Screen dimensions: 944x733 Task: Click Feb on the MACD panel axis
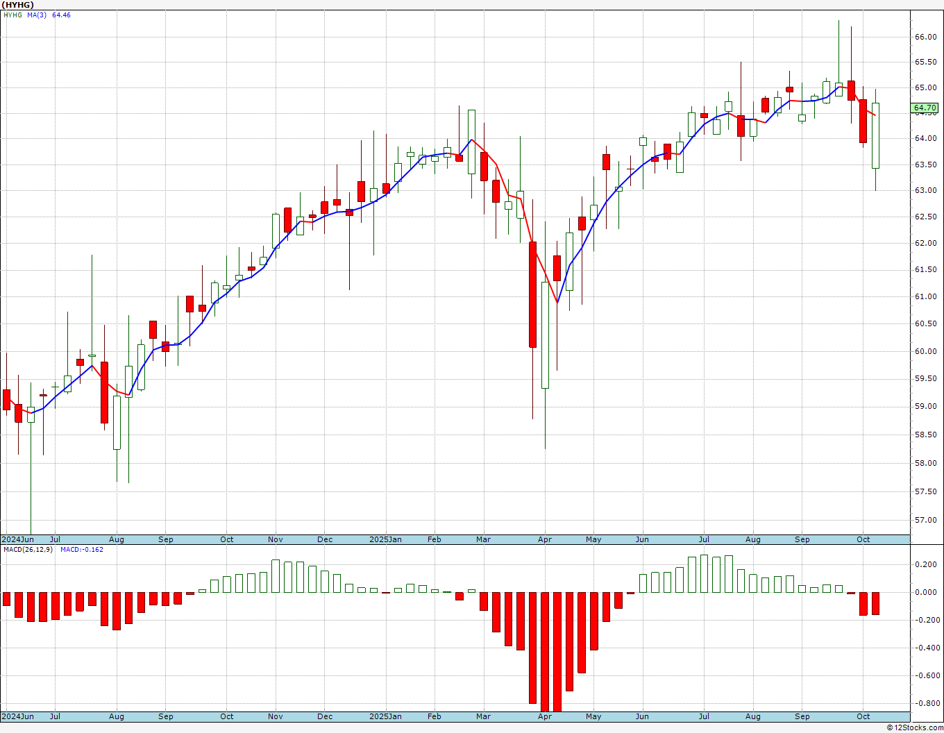coord(435,716)
